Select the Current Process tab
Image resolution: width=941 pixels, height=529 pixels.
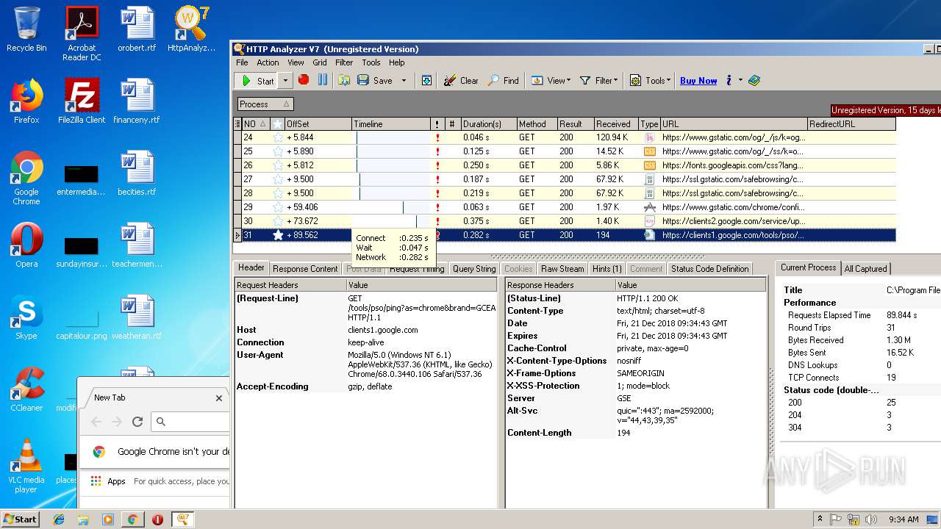pos(808,267)
